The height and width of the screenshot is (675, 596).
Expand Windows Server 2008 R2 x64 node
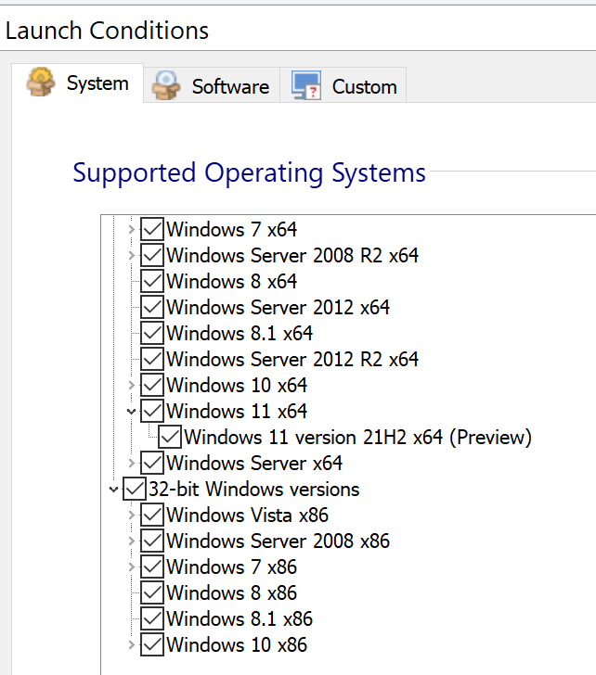[x=132, y=255]
